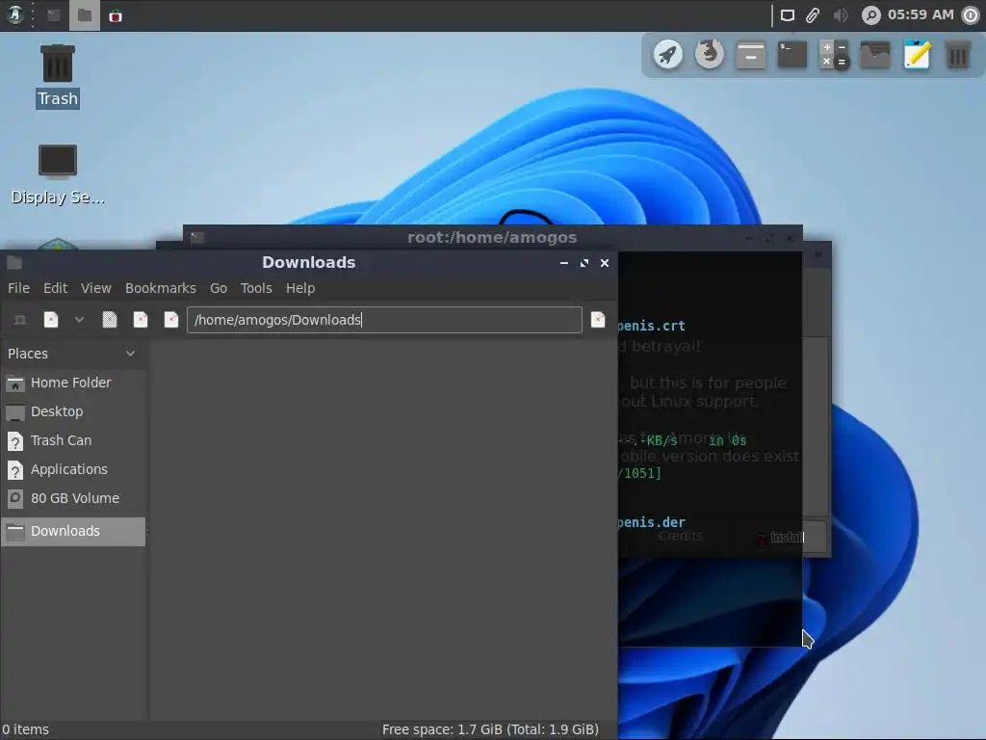Click the root:/home/amogos terminal title bar
The height and width of the screenshot is (740, 986).
tap(492, 237)
